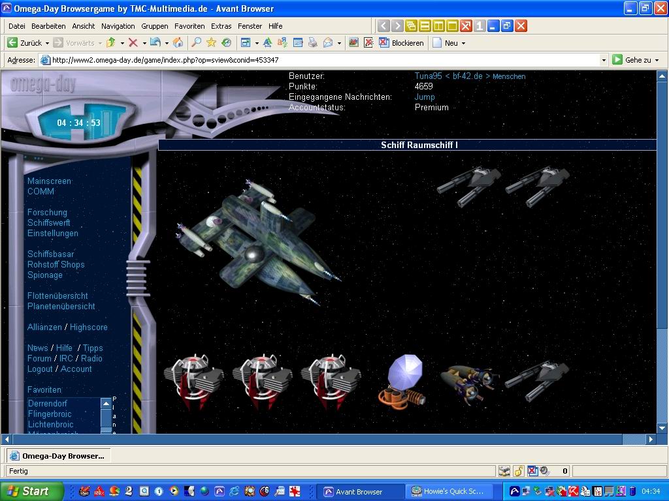Screen dimensions: 669x501
Task: Click the large green spaceship image
Action: [x=257, y=242]
